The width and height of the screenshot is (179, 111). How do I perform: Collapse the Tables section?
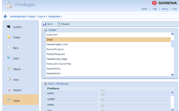click(x=46, y=30)
